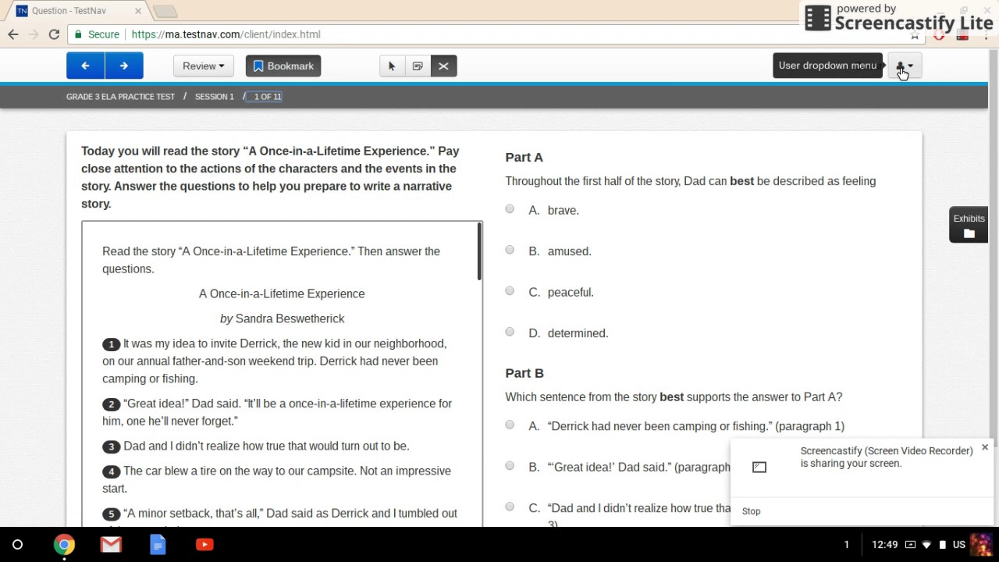This screenshot has width=999, height=562.
Task: Click GRADE 3 ELA PRACTICE TEST label
Action: [x=120, y=97]
